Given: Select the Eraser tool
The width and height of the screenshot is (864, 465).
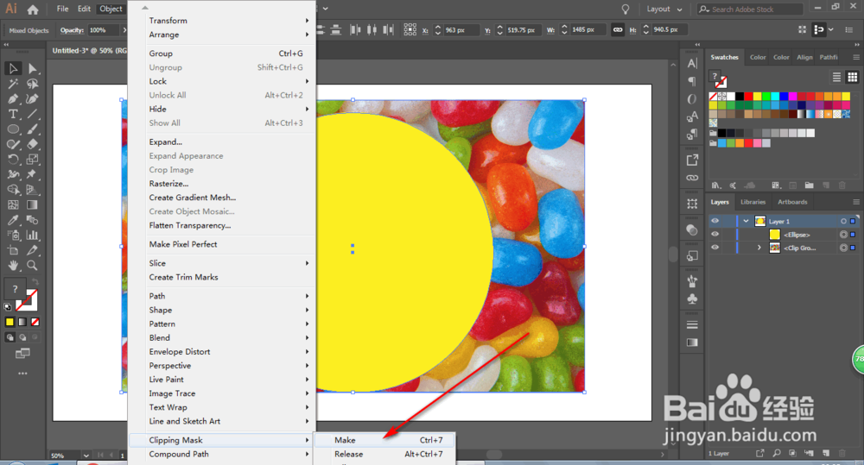Looking at the screenshot, I should pyautogui.click(x=33, y=144).
